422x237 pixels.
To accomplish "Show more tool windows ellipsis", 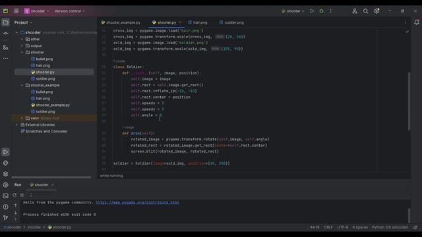I will (5, 59).
